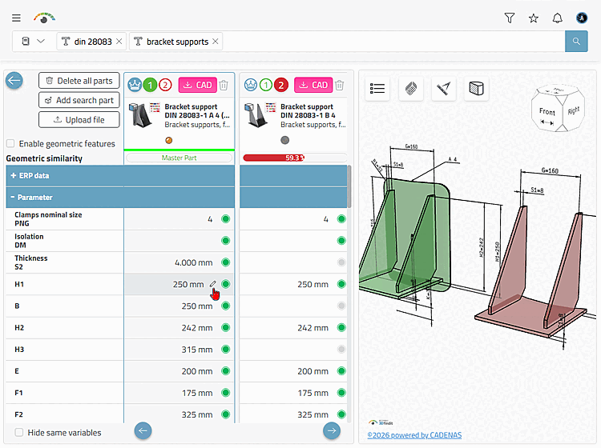Screen dimensions: 601x448
Task: Click the search magnifier button
Action: [576, 42]
